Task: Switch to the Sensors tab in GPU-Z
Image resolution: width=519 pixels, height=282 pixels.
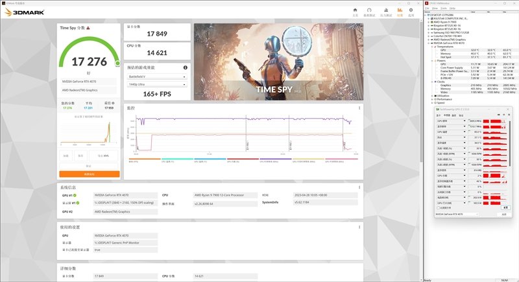Action: tap(446, 115)
